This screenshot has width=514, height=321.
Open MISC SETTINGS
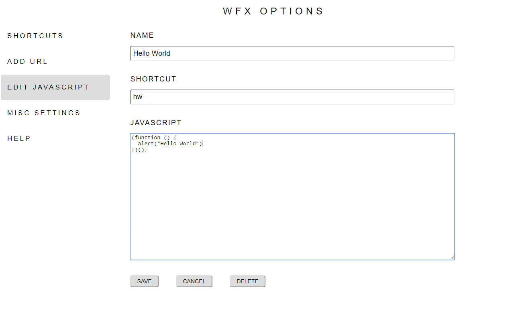tap(44, 113)
